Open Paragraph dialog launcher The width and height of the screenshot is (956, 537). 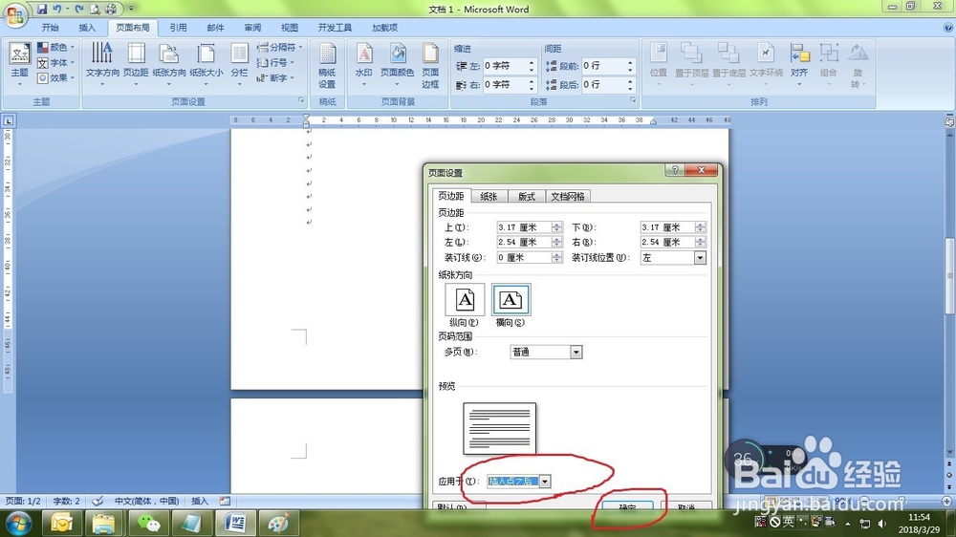click(633, 100)
